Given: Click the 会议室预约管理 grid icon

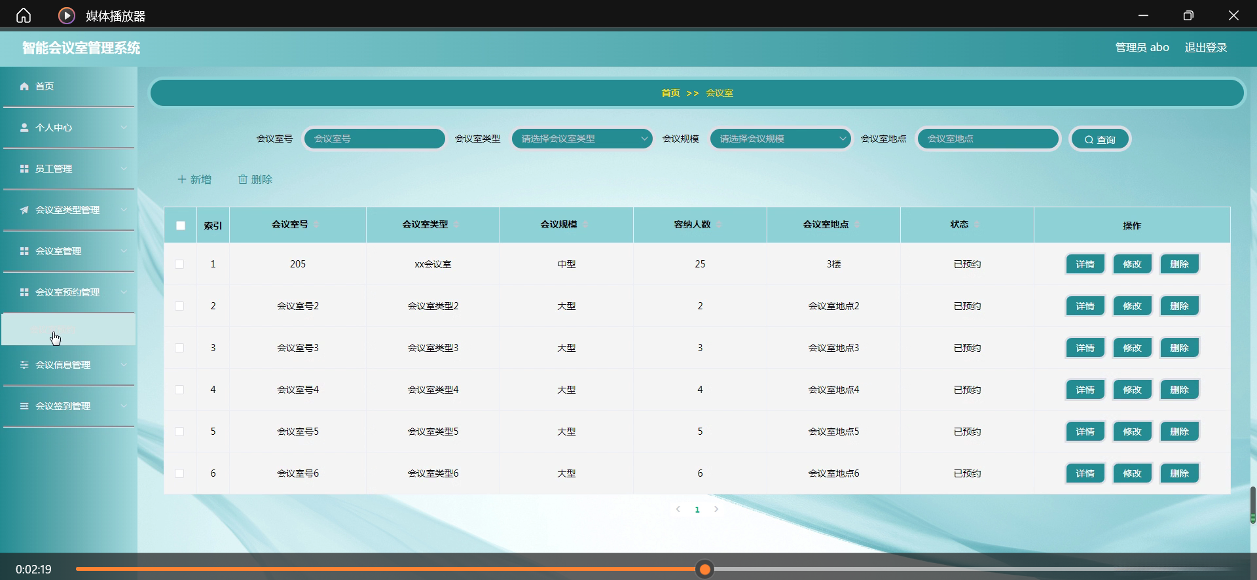Looking at the screenshot, I should click(x=24, y=292).
